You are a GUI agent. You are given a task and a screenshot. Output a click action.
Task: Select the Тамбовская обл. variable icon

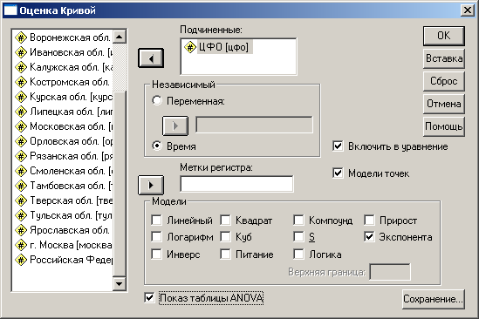(21, 186)
